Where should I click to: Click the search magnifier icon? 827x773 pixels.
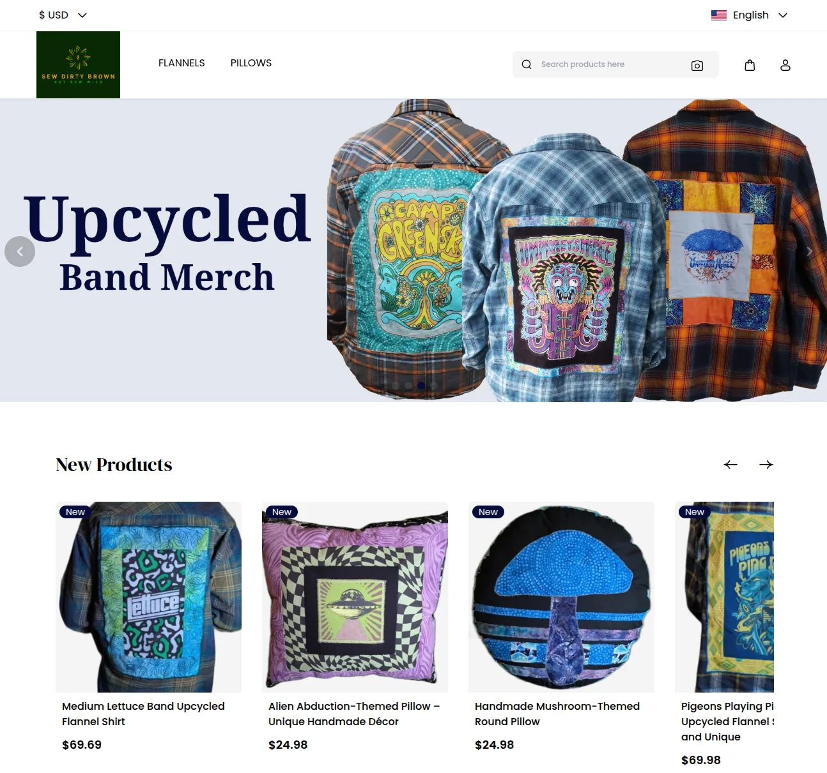[527, 64]
